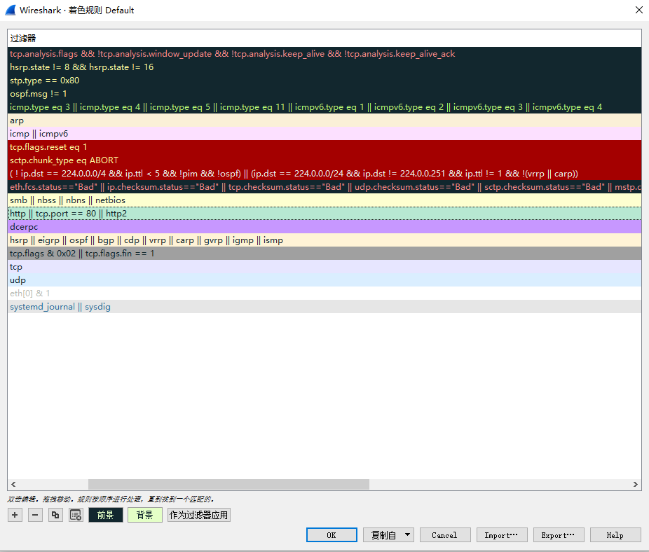Viewport: 649px width, 552px height.
Task: Select the ospf.msg != 1 rule
Action: 324,93
